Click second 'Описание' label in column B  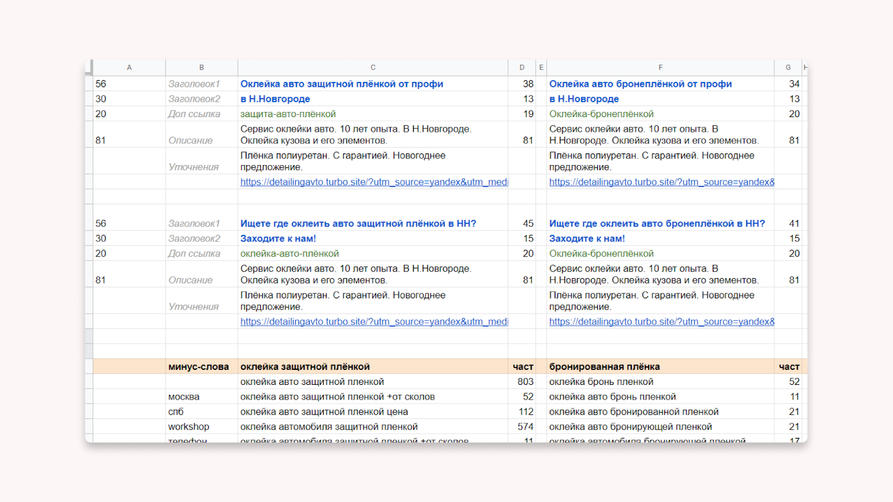(190, 280)
